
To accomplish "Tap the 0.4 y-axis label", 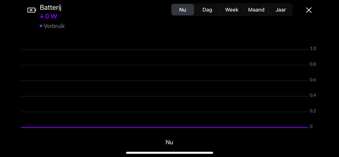I will (x=313, y=95).
